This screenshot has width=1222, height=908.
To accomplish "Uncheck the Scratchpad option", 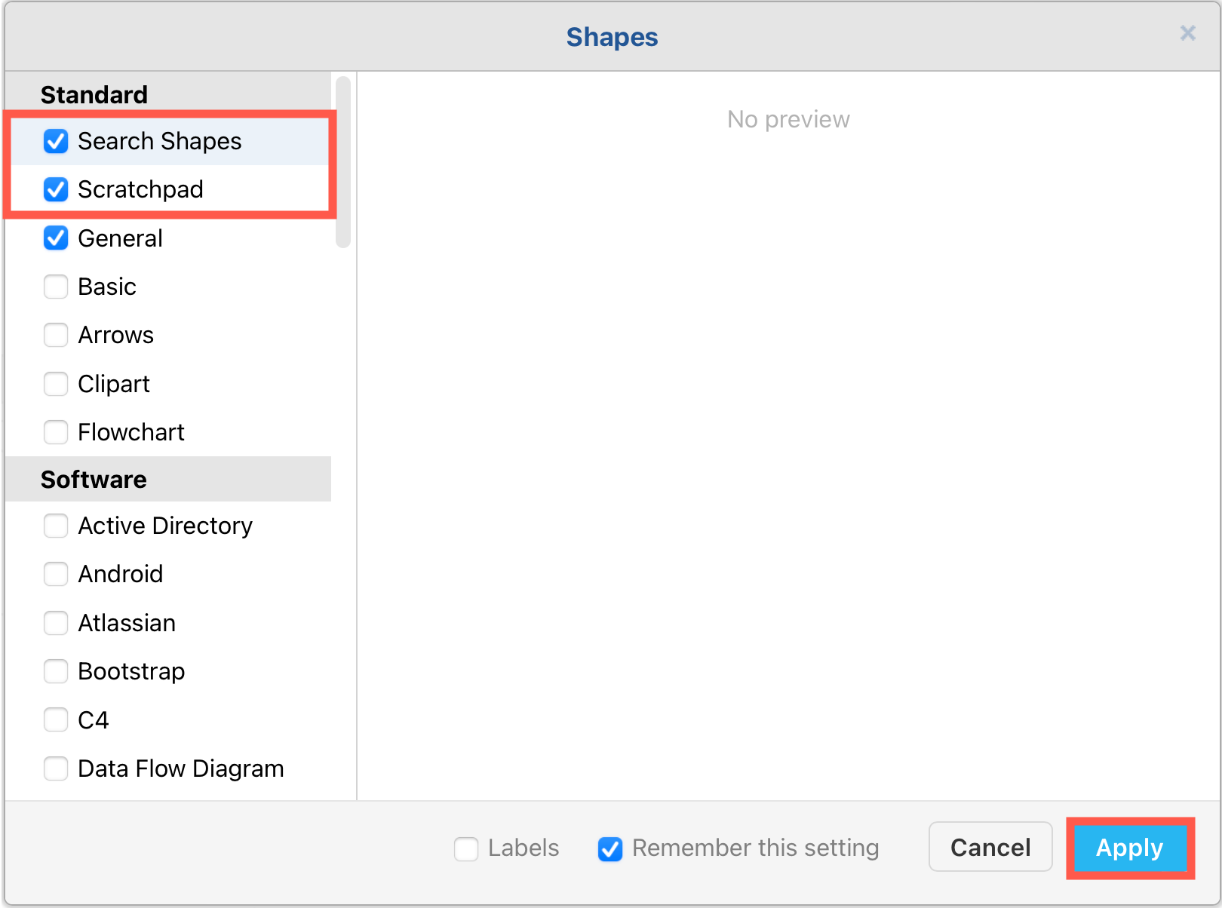I will coord(56,189).
